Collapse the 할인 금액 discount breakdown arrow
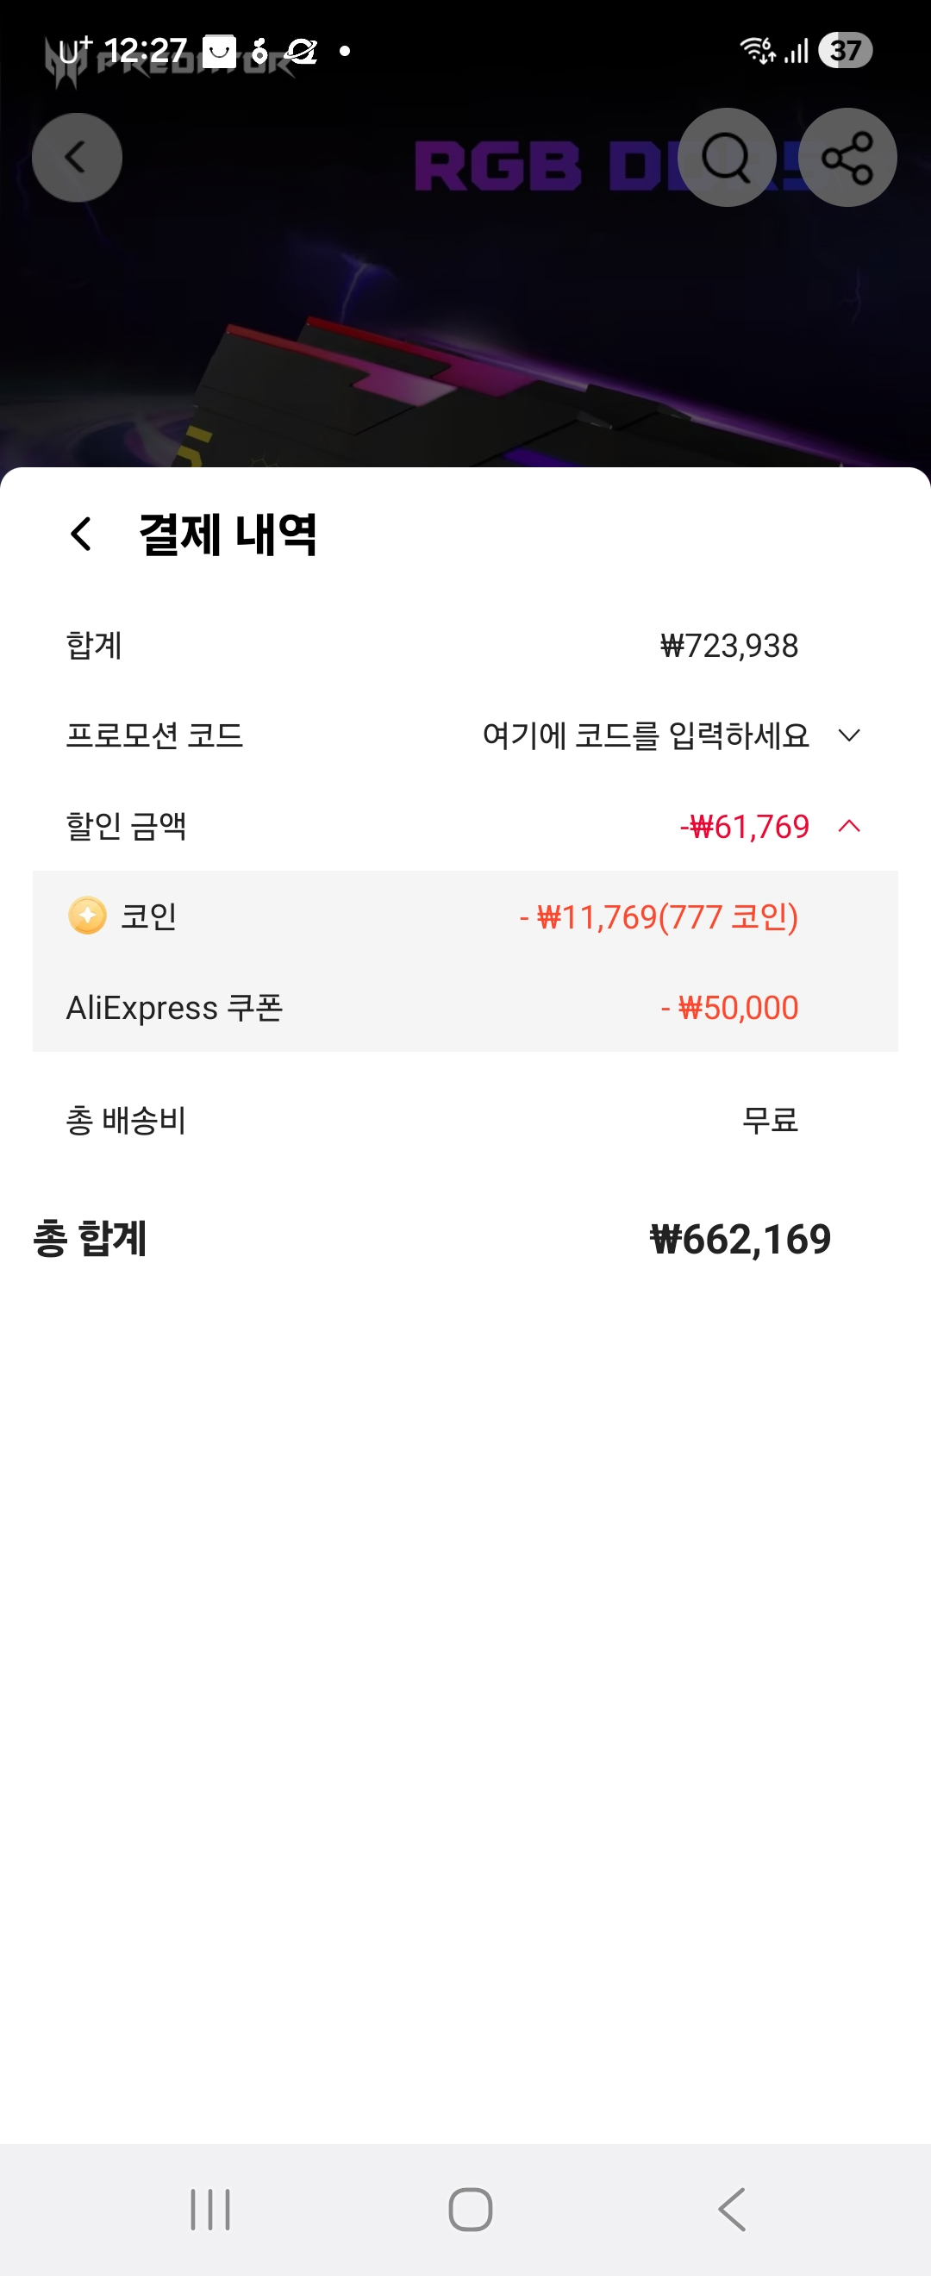This screenshot has width=931, height=2276. 849,826
